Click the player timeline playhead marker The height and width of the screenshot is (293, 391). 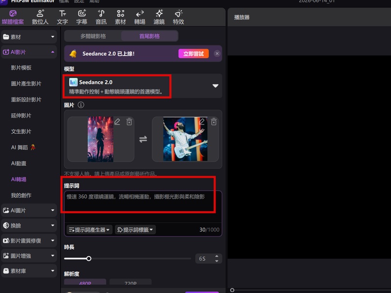[x=232, y=290]
